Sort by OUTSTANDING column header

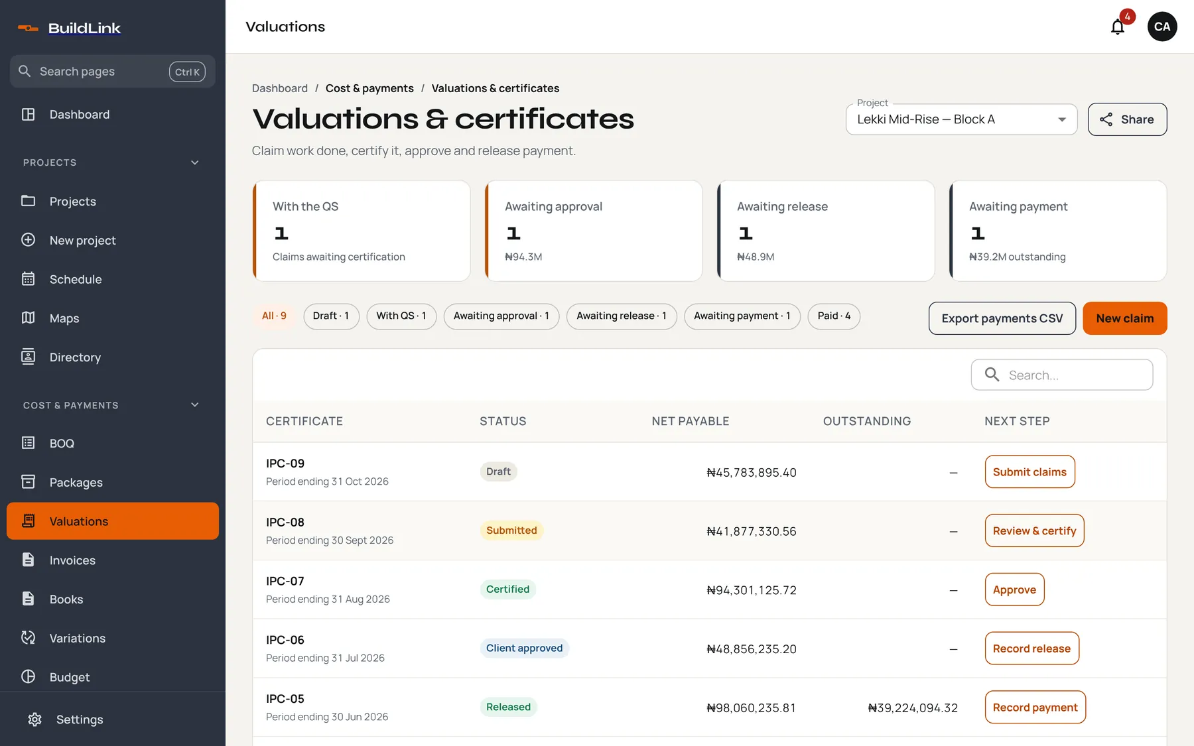[867, 421]
